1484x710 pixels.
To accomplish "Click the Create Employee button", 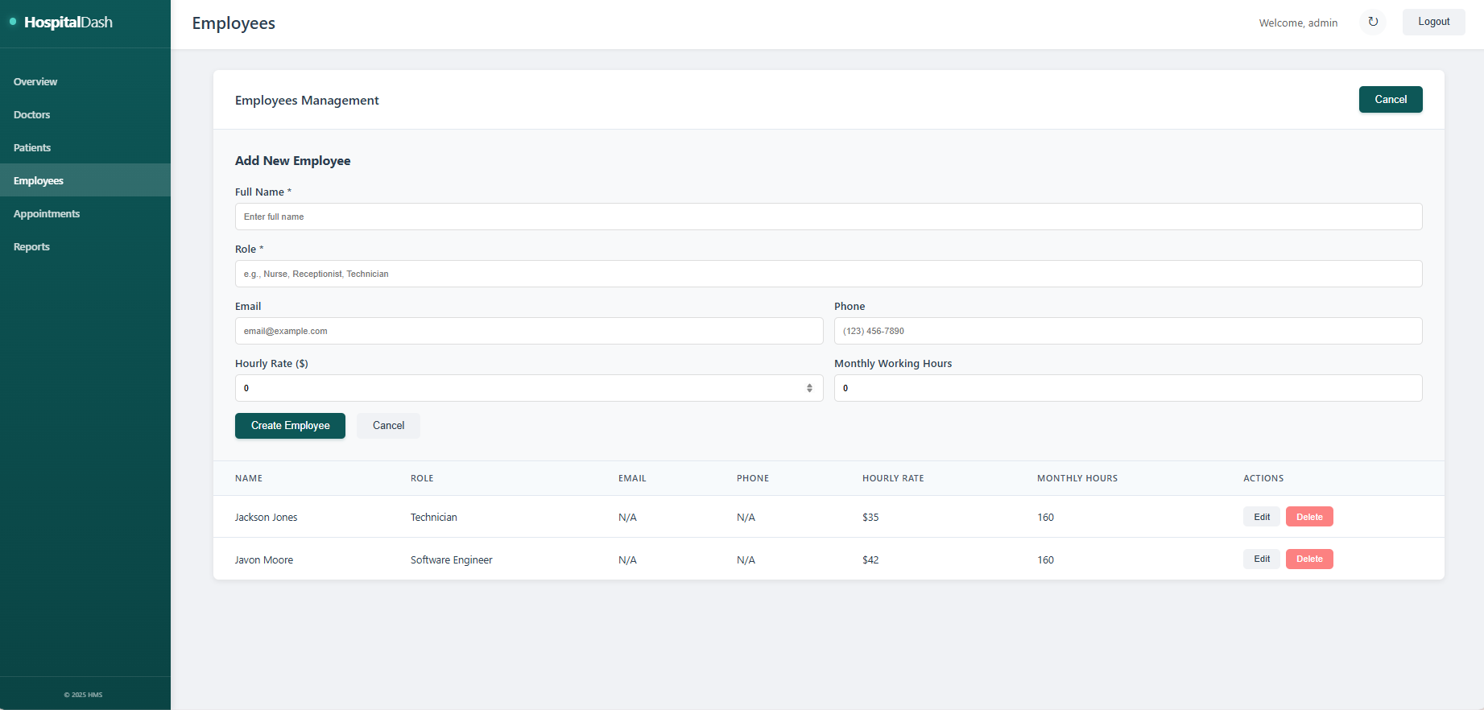I will click(x=290, y=426).
